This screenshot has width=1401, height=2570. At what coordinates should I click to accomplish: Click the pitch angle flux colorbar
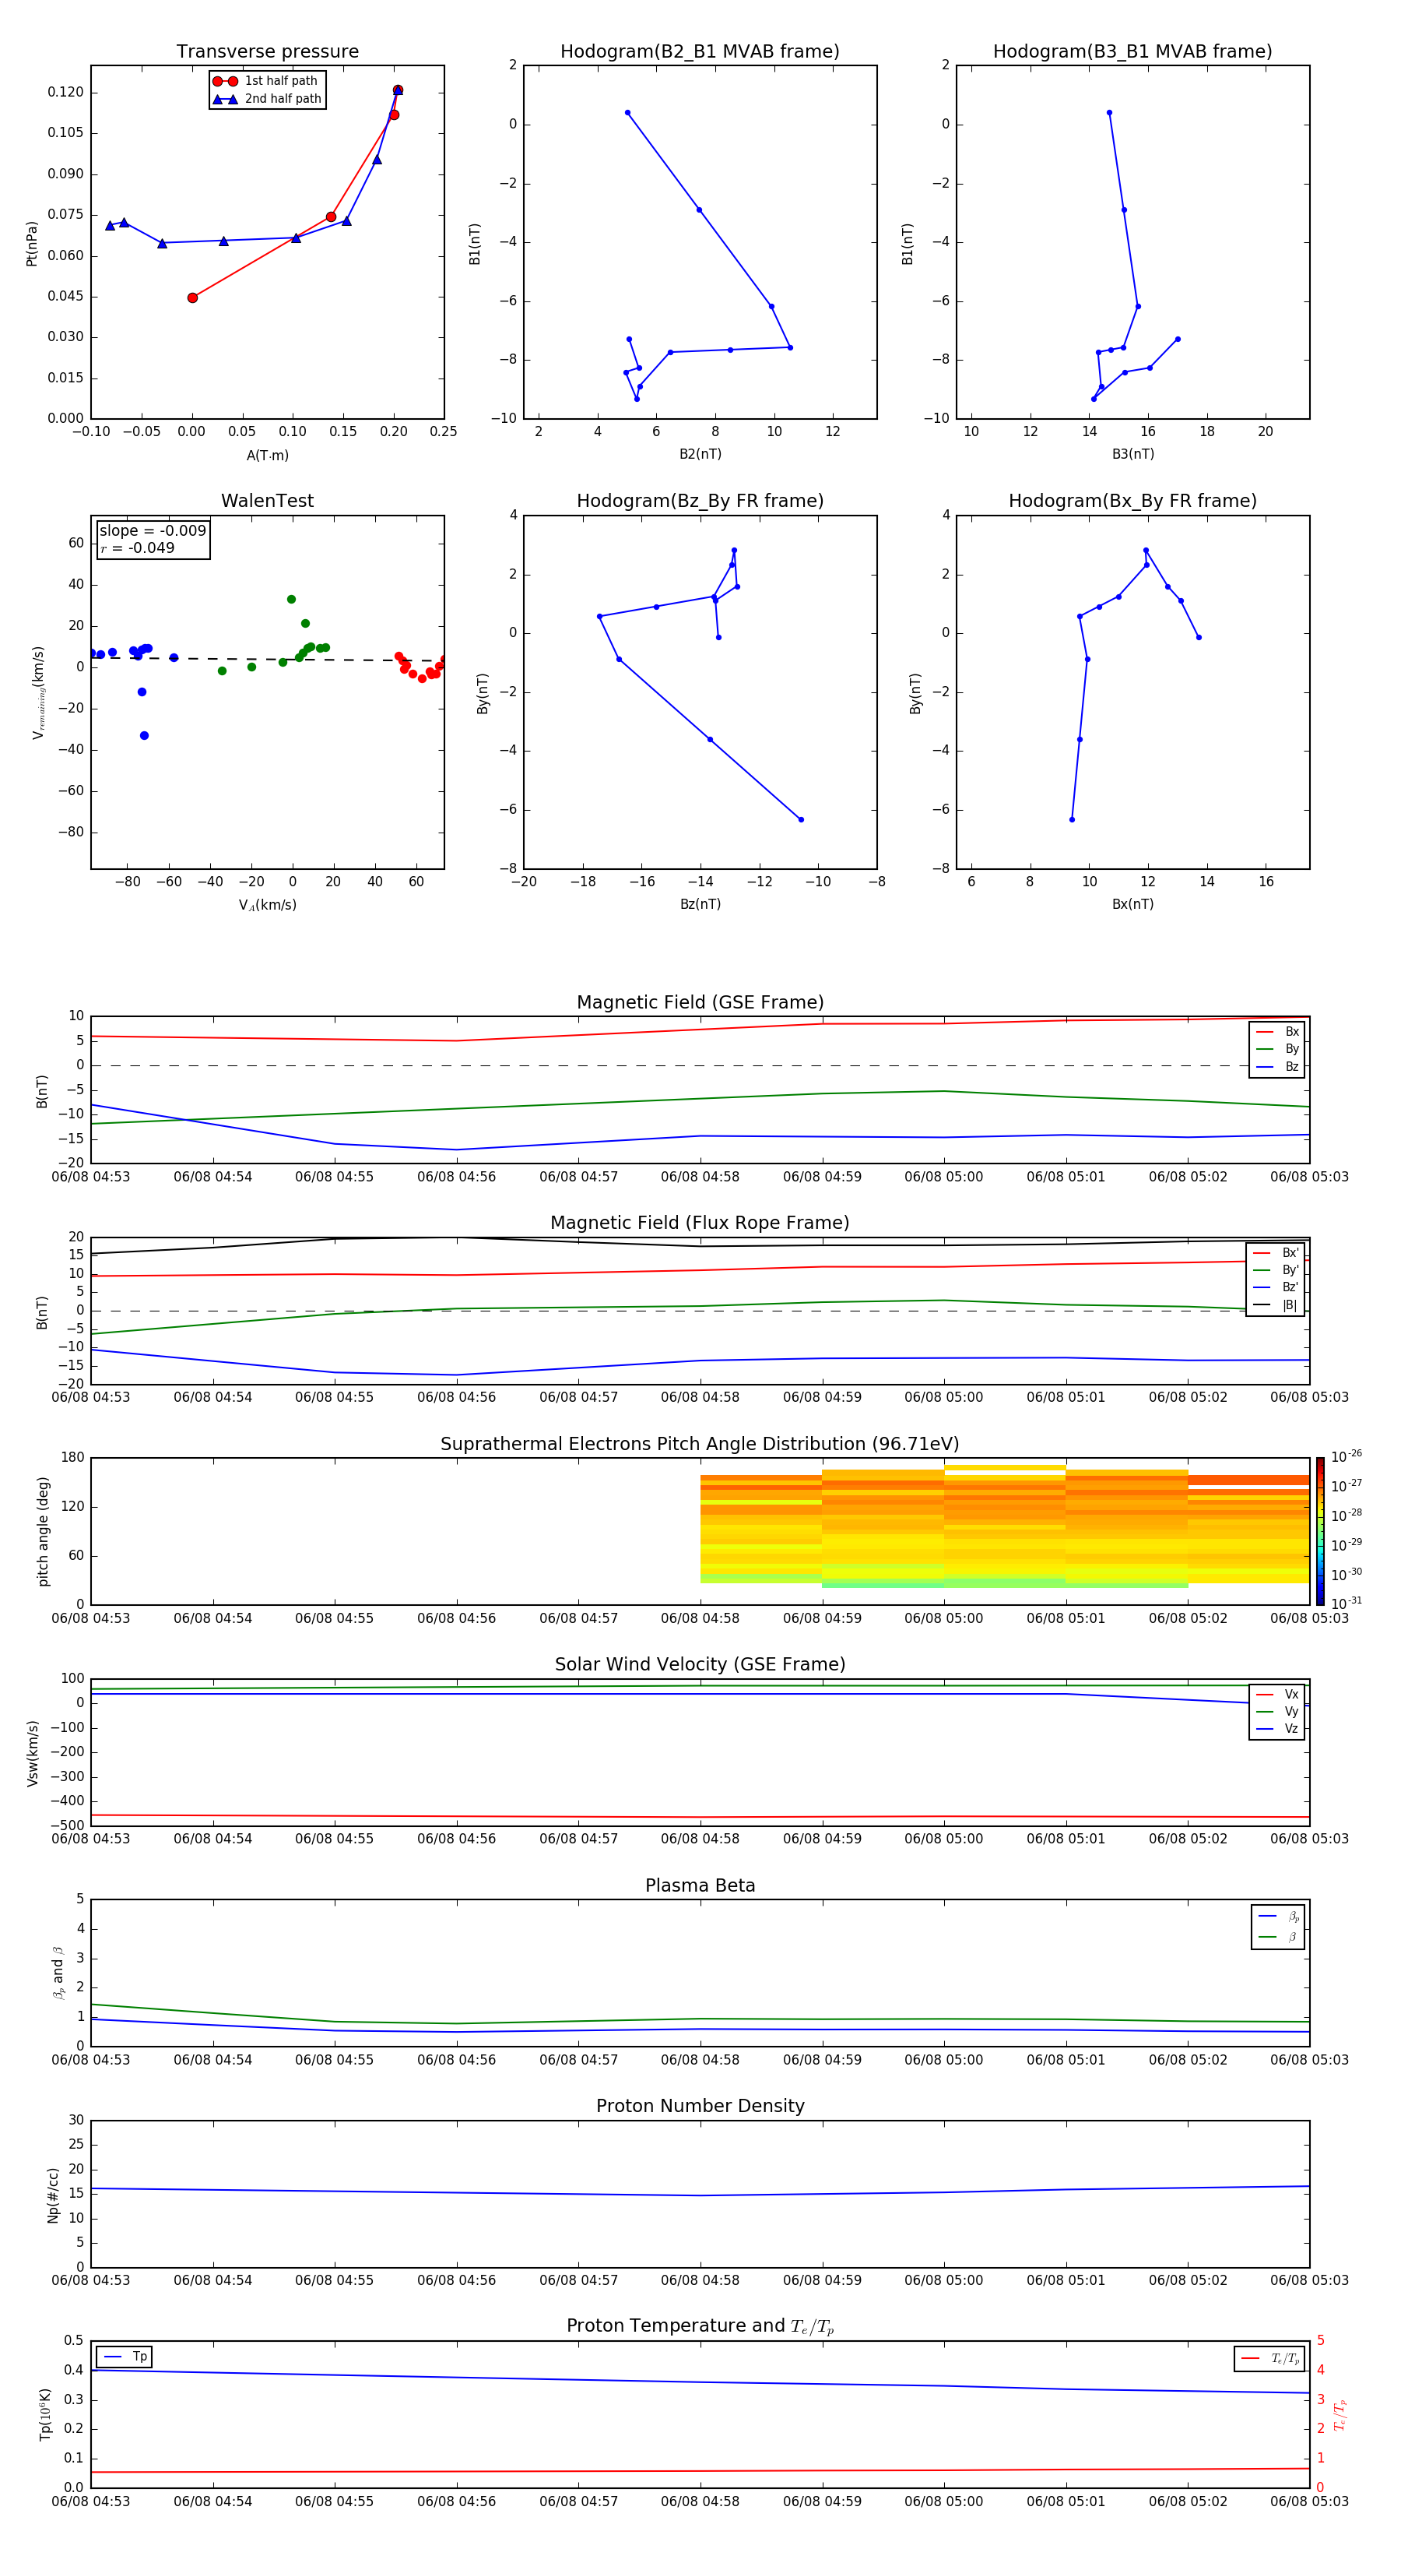[1320, 1531]
